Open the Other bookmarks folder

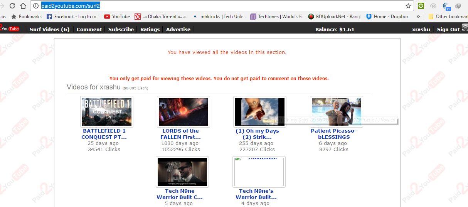click(448, 17)
